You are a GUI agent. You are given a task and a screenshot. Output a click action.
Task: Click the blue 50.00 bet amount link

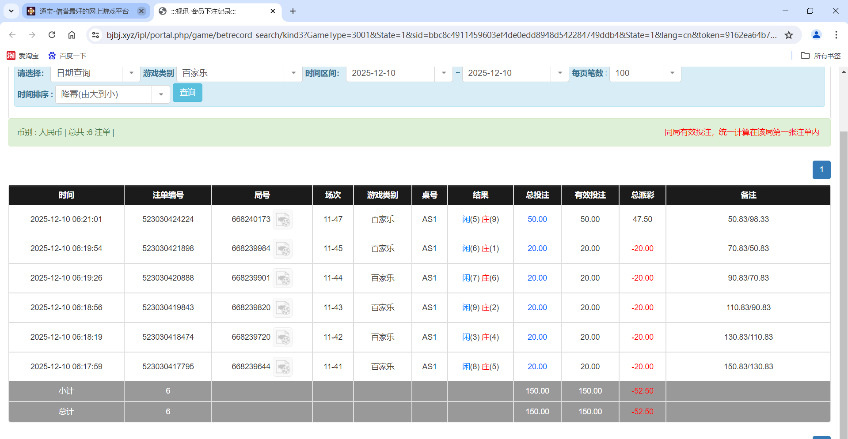click(x=537, y=219)
